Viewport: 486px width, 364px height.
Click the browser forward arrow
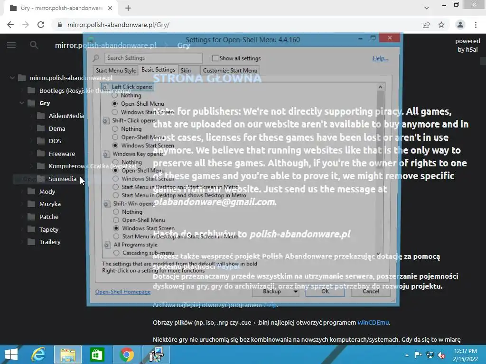tap(26, 25)
